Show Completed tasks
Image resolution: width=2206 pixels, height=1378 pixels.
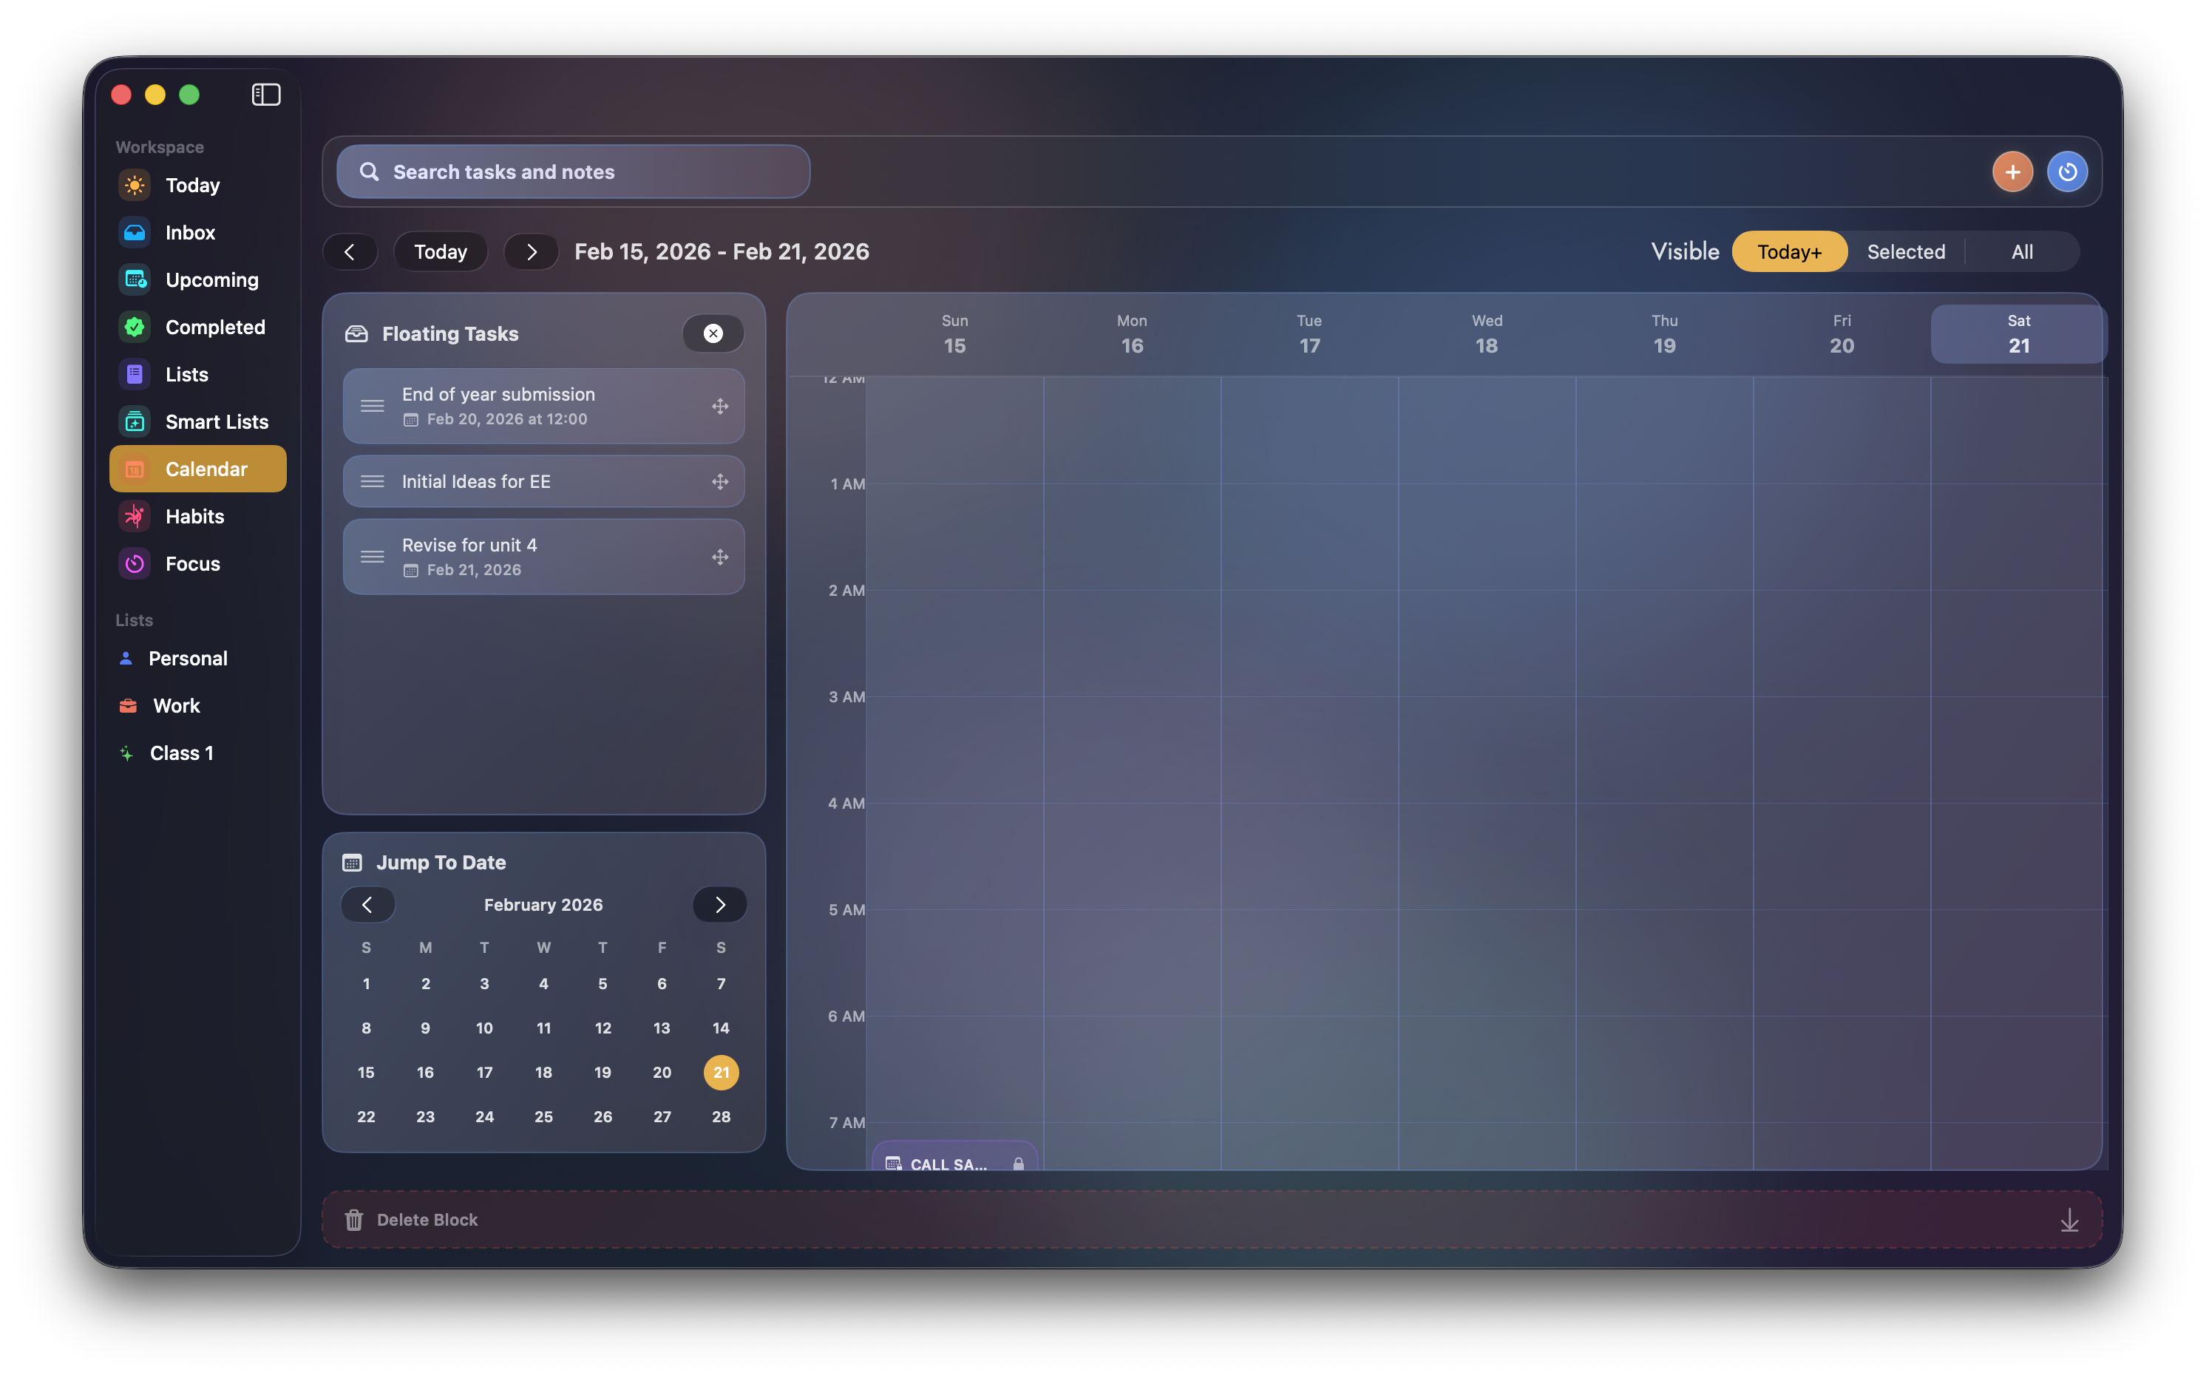(197, 327)
